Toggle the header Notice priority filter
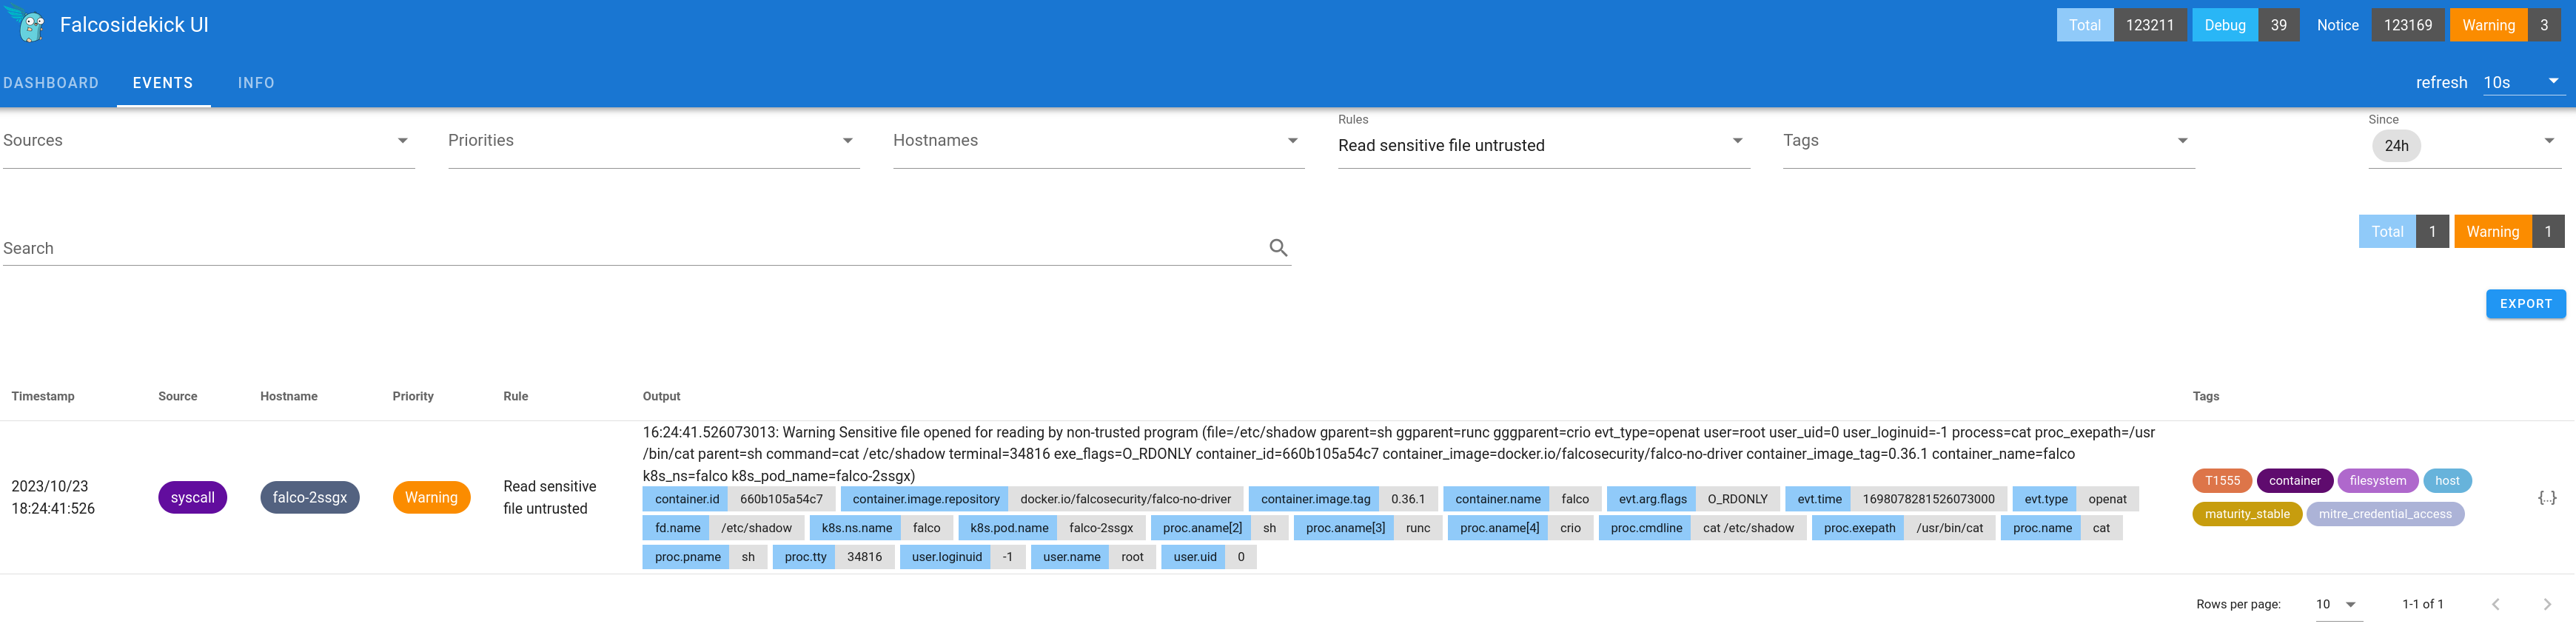This screenshot has width=2576, height=638. pyautogui.click(x=2337, y=25)
